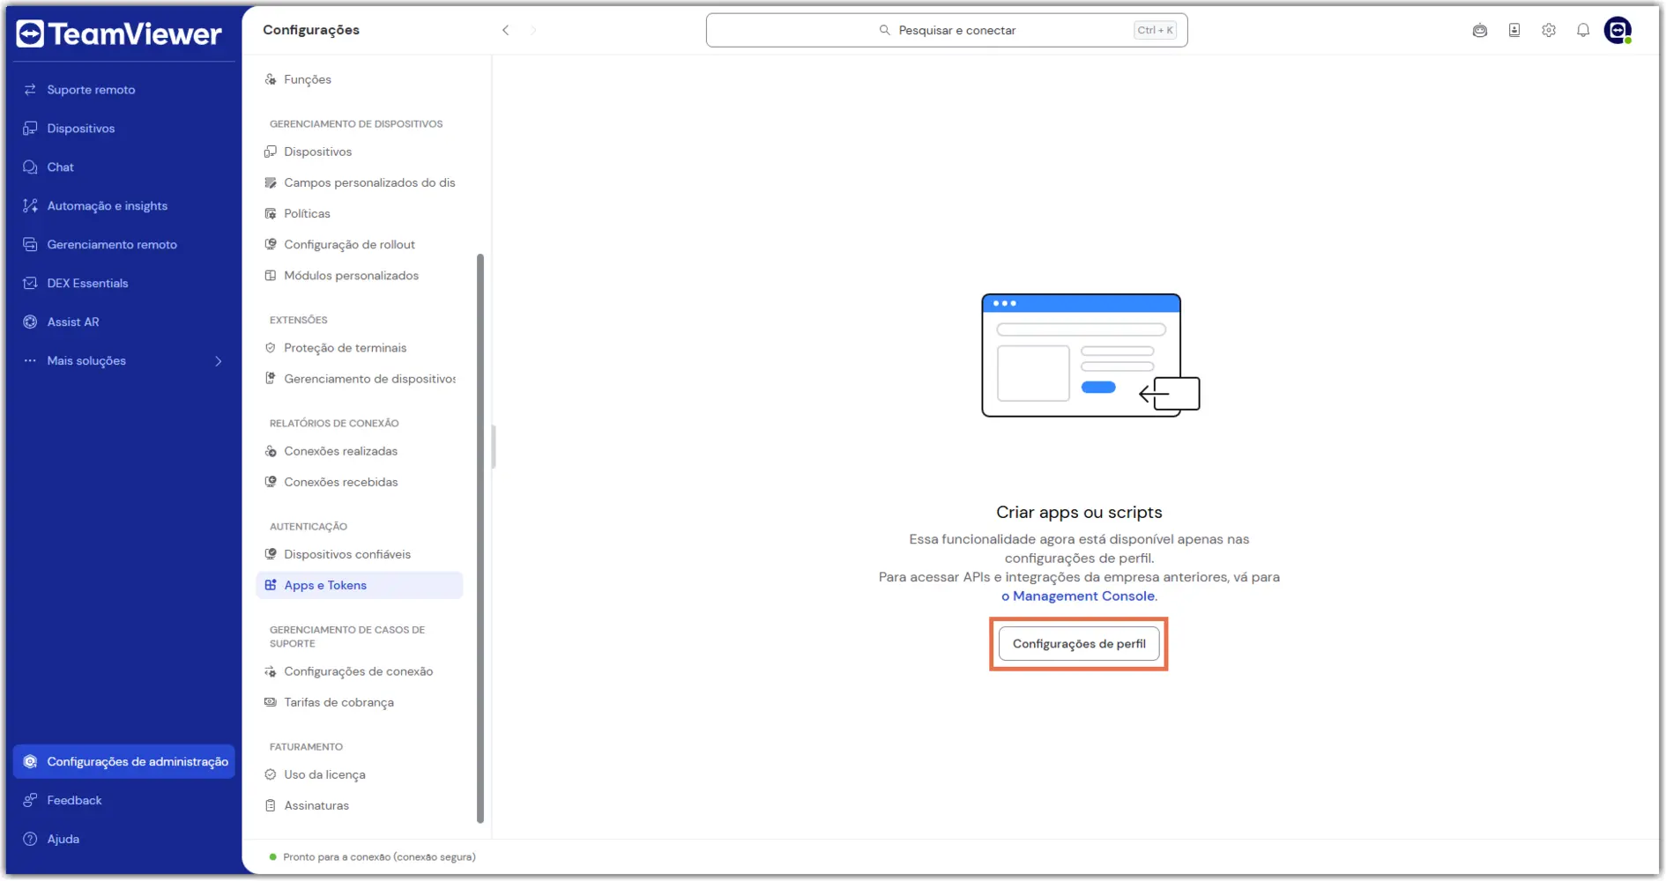
Task: Click the Configurações de perfil button
Action: click(x=1079, y=644)
